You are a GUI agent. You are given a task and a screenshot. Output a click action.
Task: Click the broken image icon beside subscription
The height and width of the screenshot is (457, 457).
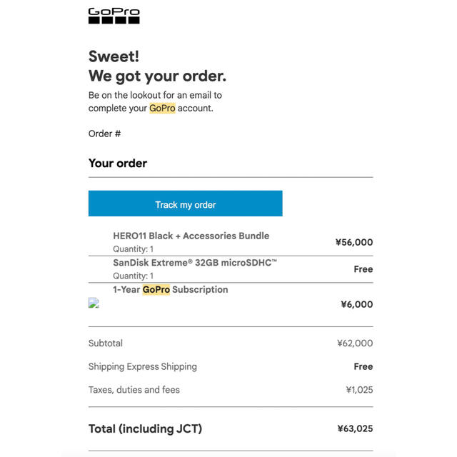pyautogui.click(x=94, y=303)
